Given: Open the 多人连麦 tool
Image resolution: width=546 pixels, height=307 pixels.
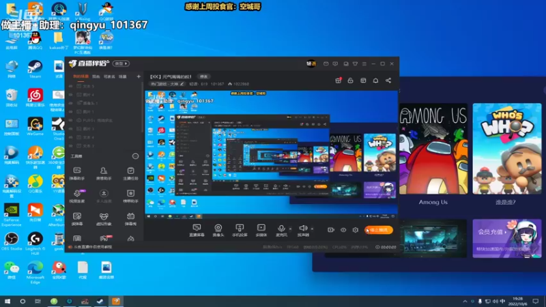Looking at the screenshot, I should 104,196.
